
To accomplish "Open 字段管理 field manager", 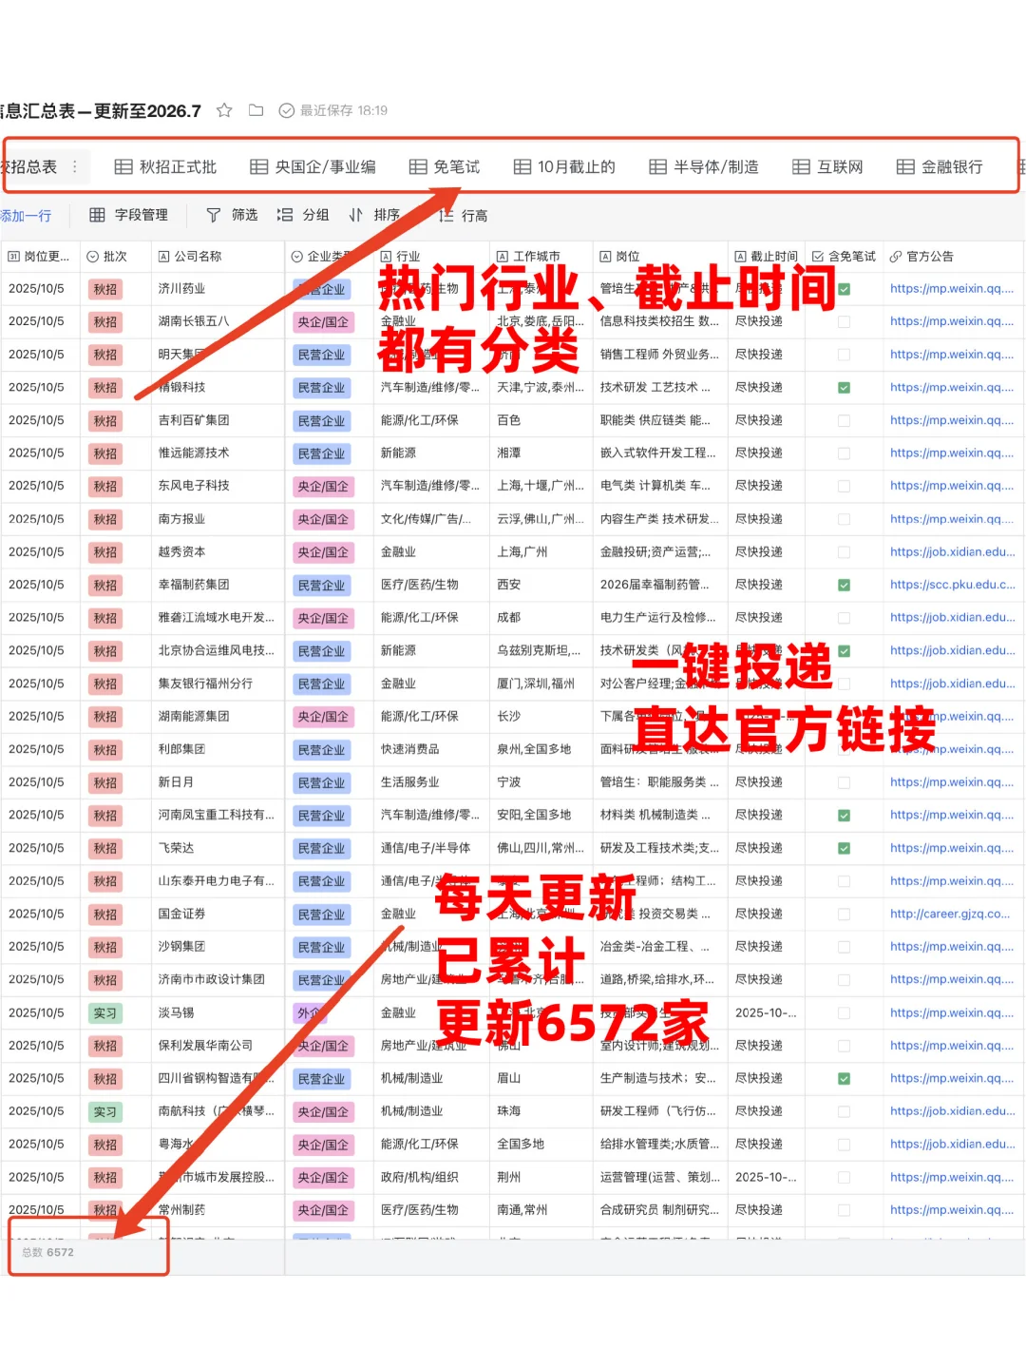I will pyautogui.click(x=128, y=215).
